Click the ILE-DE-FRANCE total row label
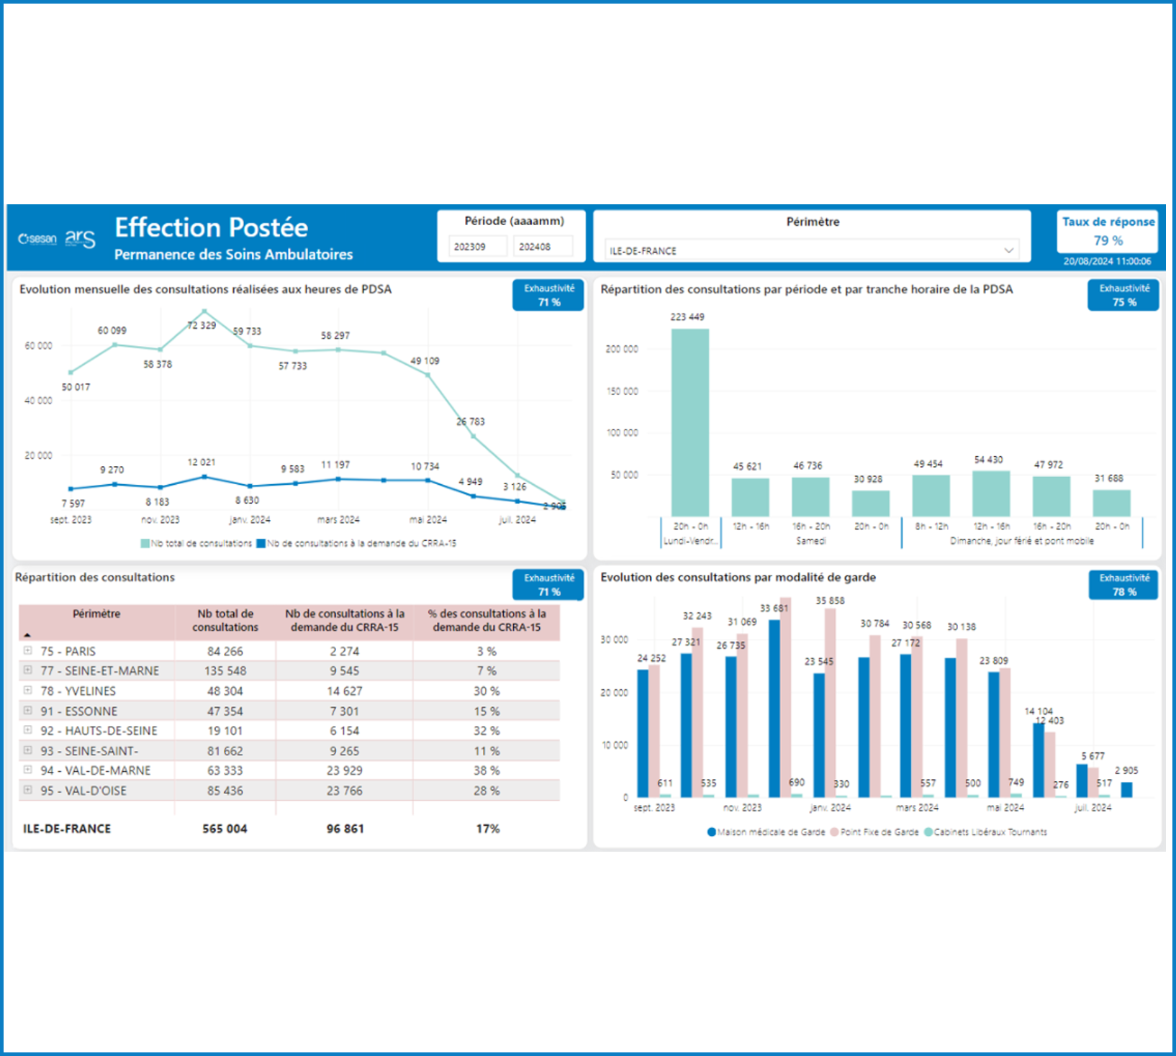This screenshot has width=1176, height=1056. (x=67, y=829)
